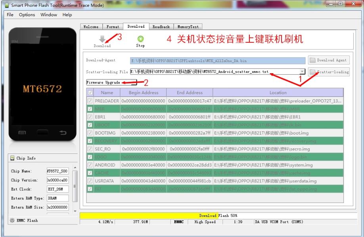Click the PRELOADER end address 0x0000000000017c47
364x237 pixels.
(190, 101)
